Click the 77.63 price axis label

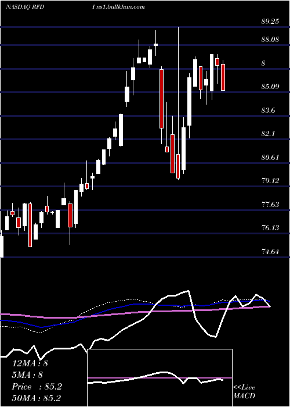pyautogui.click(x=270, y=205)
